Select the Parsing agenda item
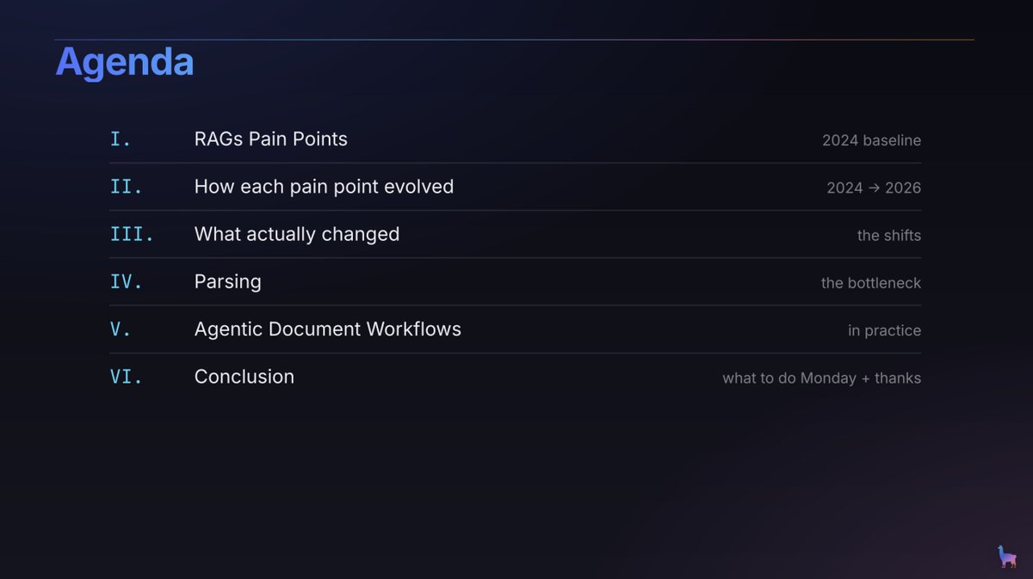The image size is (1033, 579). (x=228, y=282)
